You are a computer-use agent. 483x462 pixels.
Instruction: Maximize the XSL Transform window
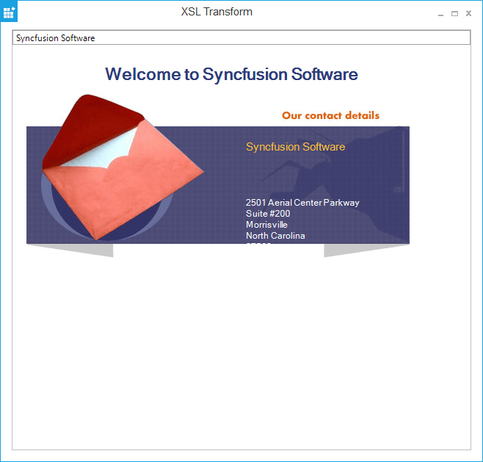click(454, 13)
